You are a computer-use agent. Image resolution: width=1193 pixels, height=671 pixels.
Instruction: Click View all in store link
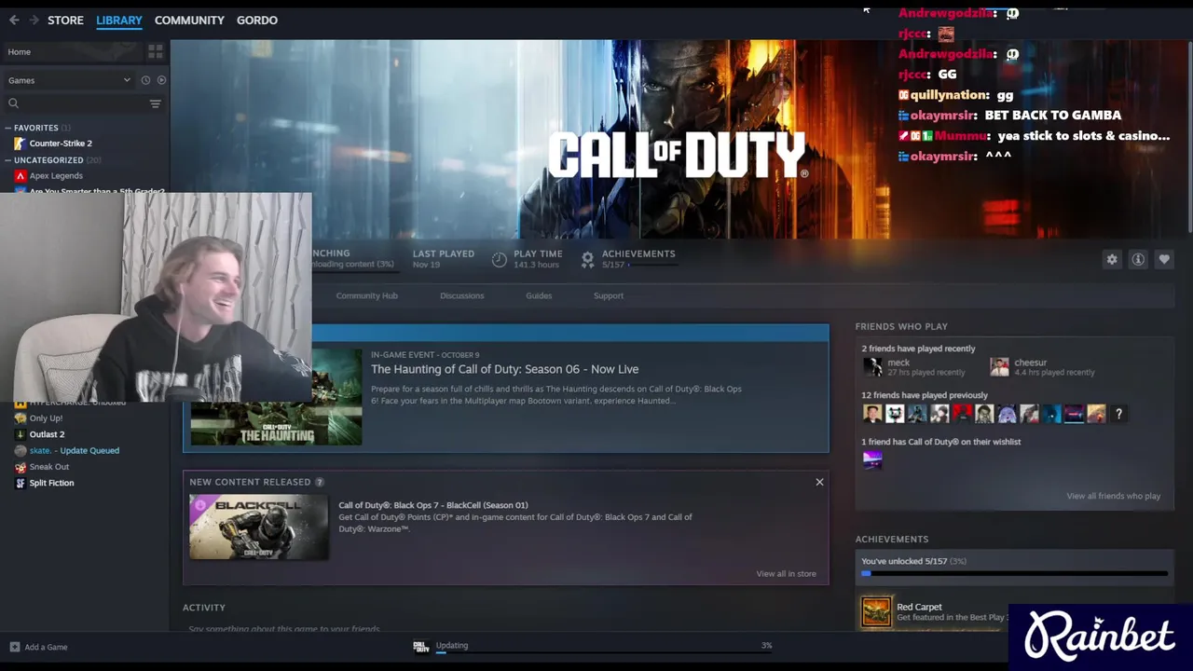[x=786, y=573]
